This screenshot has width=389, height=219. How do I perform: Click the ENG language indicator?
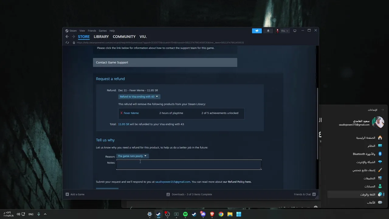[31, 214]
